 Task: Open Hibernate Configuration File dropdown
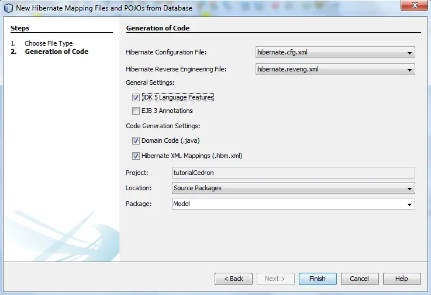tap(335, 52)
